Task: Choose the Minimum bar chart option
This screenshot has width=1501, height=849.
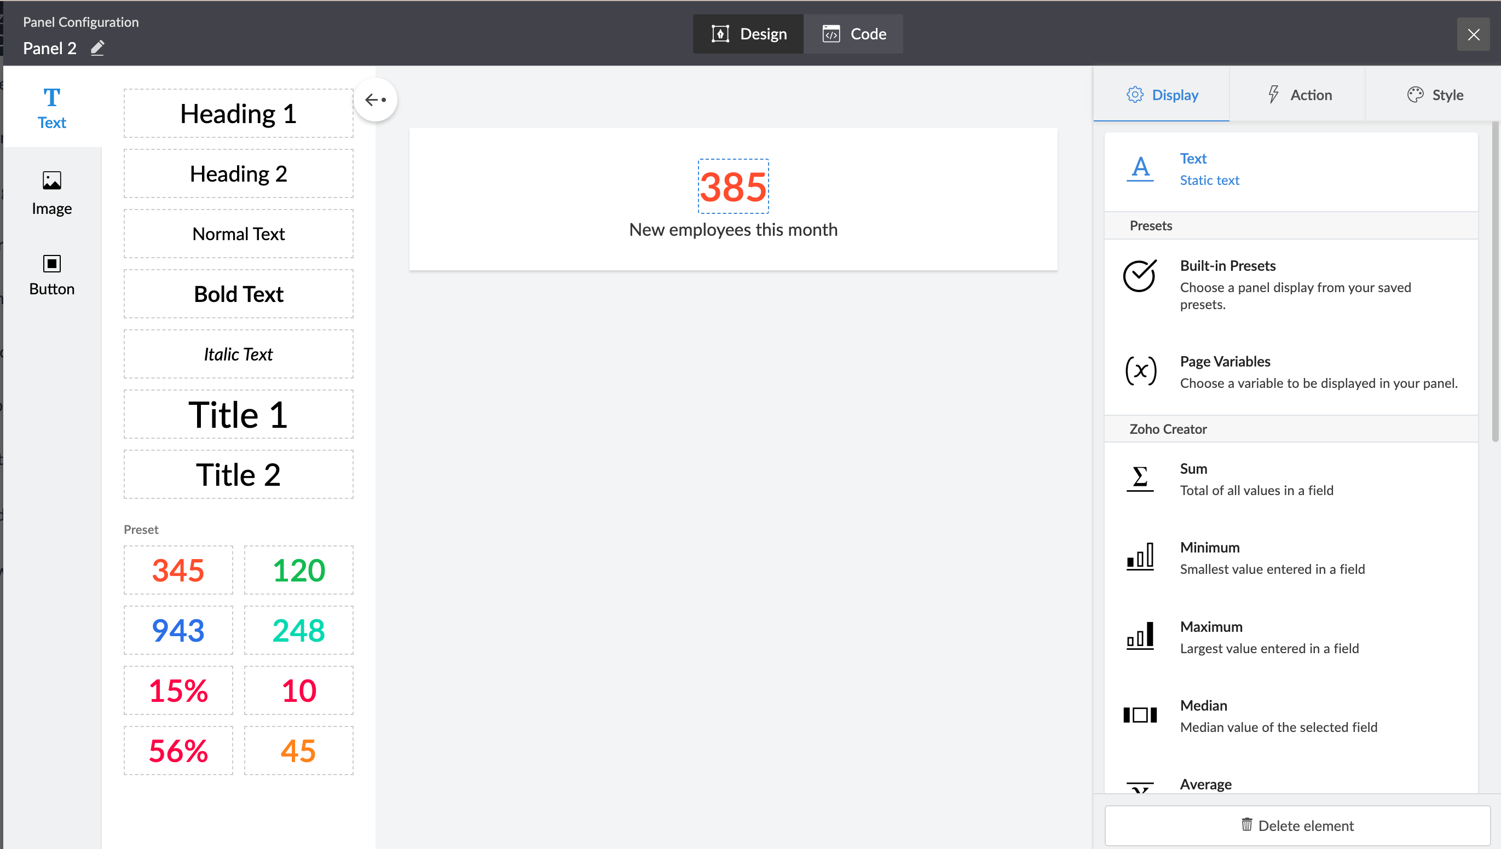Action: (x=1271, y=558)
